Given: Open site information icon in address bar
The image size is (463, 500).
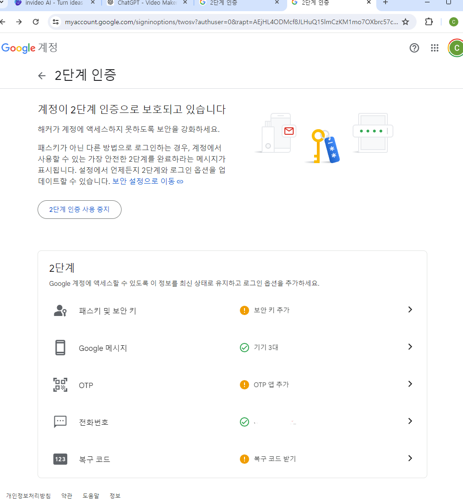Looking at the screenshot, I should point(56,22).
